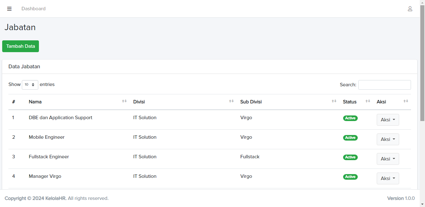The width and height of the screenshot is (425, 207).
Task: Click the vertical page scrollbar
Action: point(422,62)
